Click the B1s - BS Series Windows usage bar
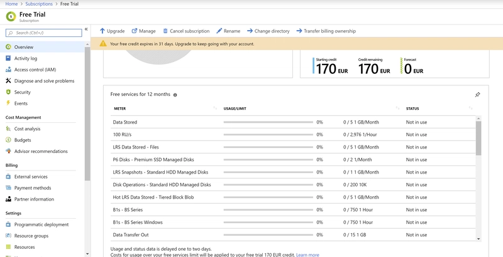 tap(268, 222)
